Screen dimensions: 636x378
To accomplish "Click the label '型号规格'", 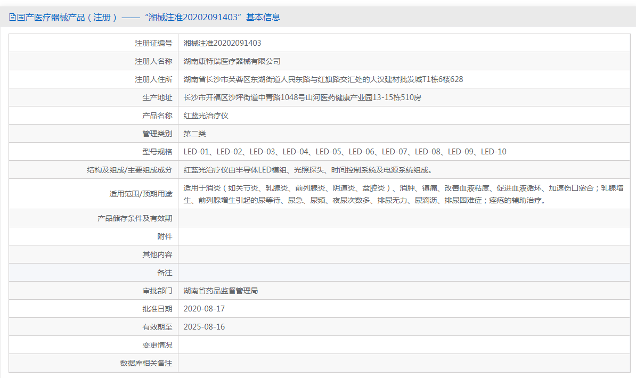I will tap(157, 152).
